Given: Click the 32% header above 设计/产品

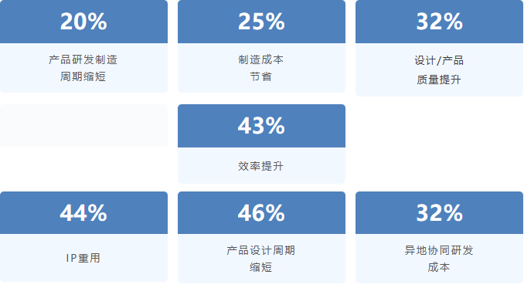Looking at the screenshot, I should coord(439,22).
